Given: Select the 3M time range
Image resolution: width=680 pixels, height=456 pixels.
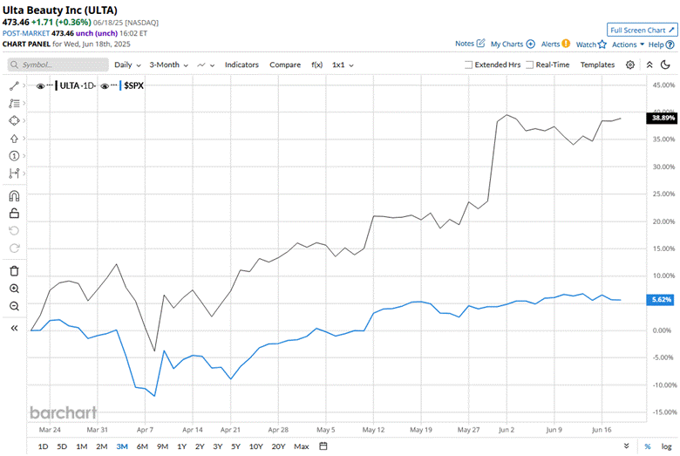Looking at the screenshot, I should tap(122, 446).
